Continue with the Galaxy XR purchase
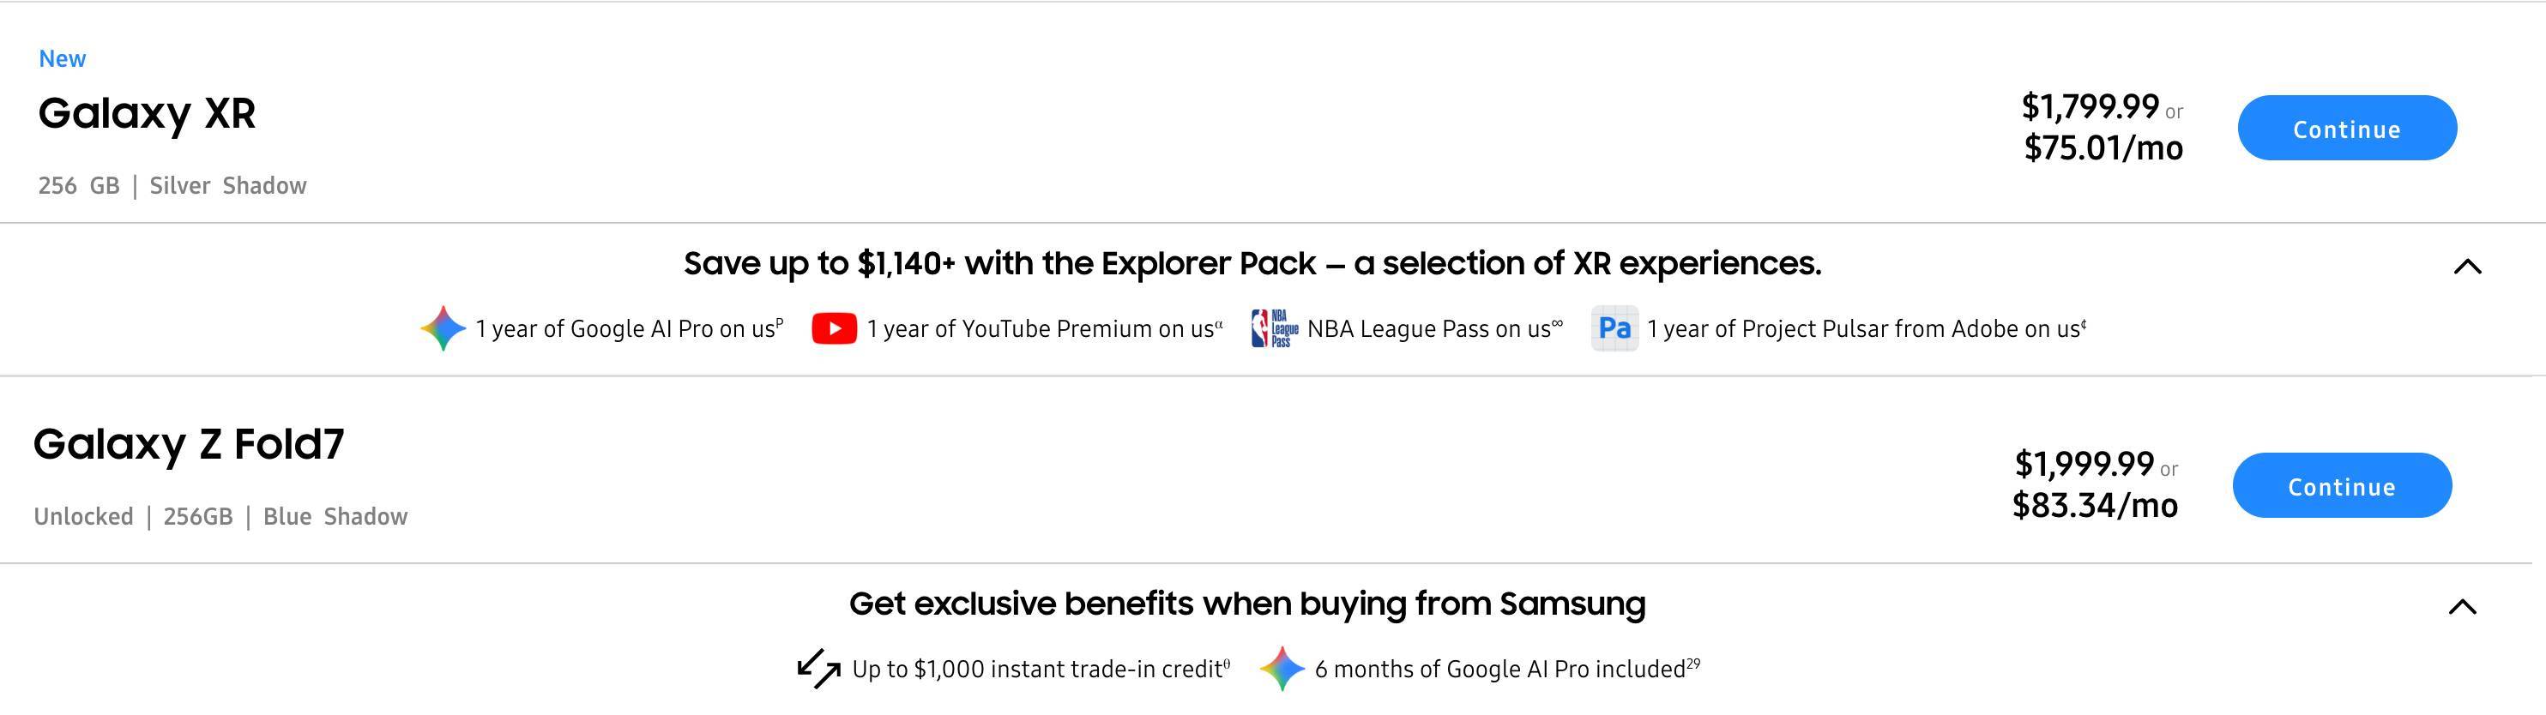 [x=2346, y=129]
